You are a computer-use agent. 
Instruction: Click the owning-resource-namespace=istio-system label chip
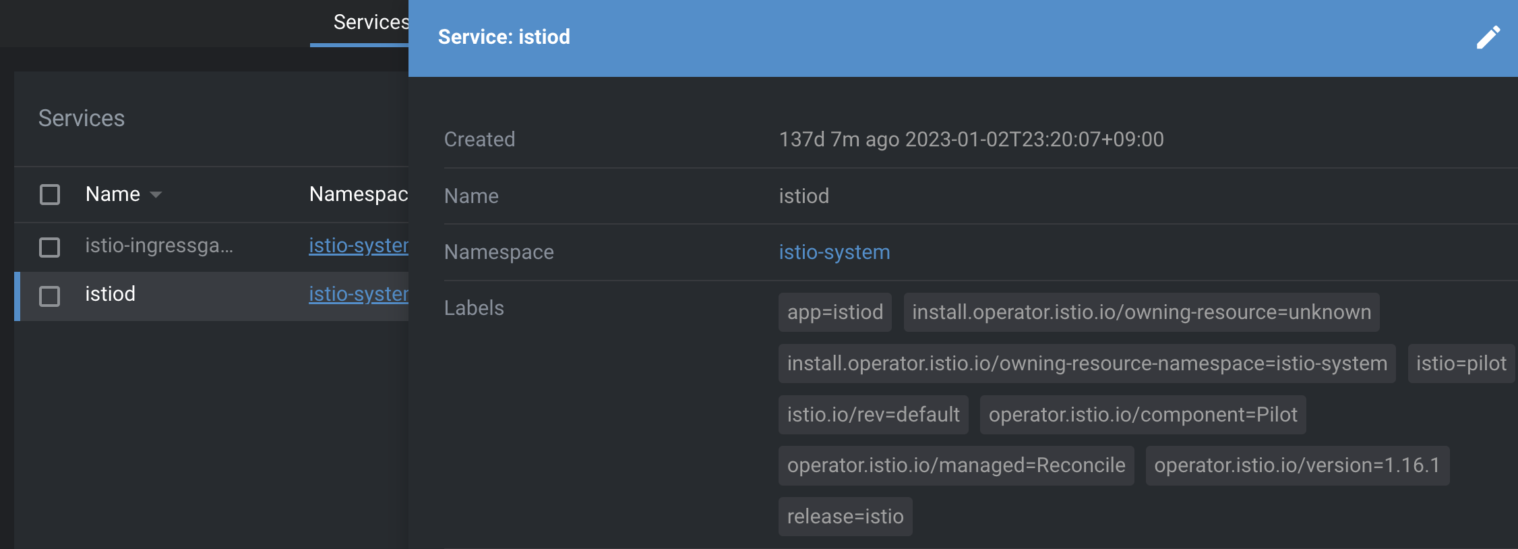(x=1087, y=364)
